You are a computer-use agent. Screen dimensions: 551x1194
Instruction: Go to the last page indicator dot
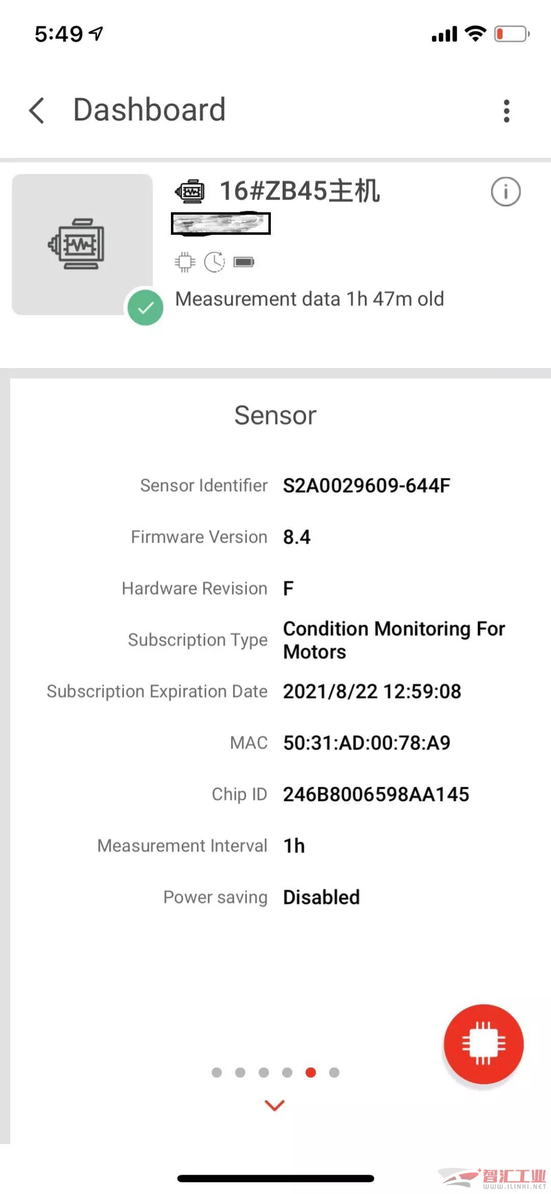[334, 1073]
